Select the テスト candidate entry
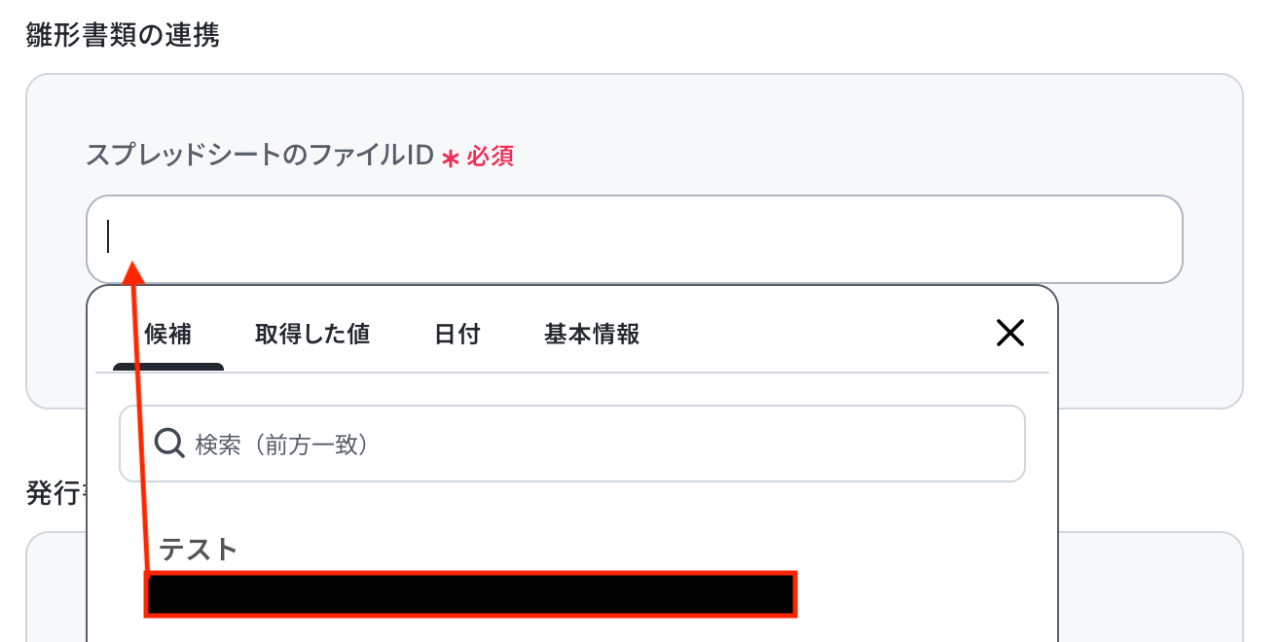The height and width of the screenshot is (642, 1281). 199,550
